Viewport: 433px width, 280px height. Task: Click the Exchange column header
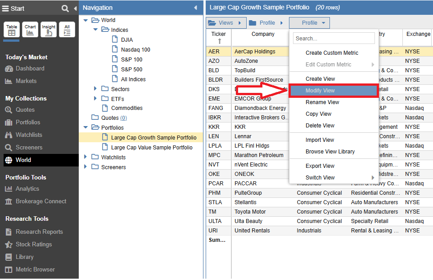pos(418,34)
